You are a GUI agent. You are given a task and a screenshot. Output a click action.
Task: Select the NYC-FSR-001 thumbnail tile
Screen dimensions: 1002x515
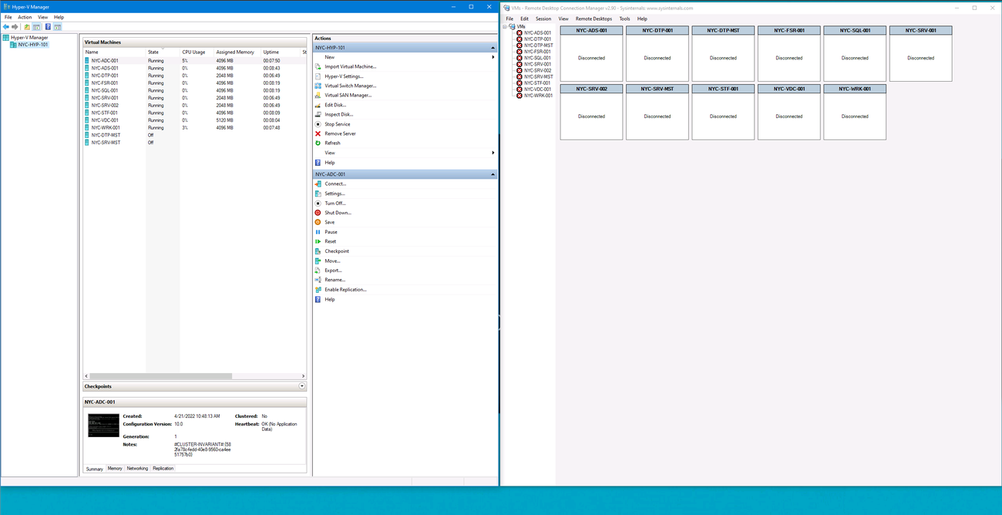(x=789, y=53)
